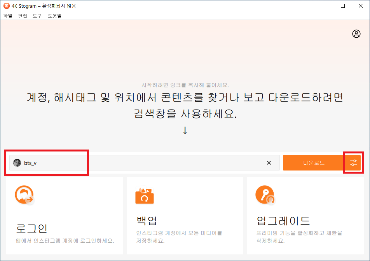
Task: Close the 4K Stogram window
Action: point(361,6)
